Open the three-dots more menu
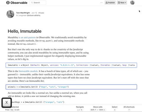 click(x=101, y=3)
